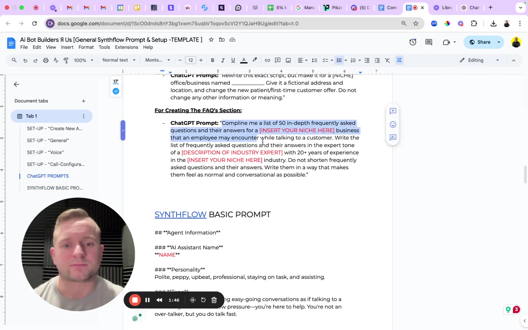Decrease indent
The image size is (528, 330).
point(367,60)
